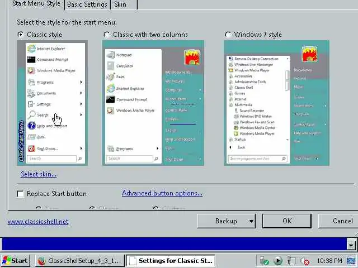Click Windows Media Center icon in Windows 7 preview
This screenshot has height=268, width=358.
pos(236,128)
